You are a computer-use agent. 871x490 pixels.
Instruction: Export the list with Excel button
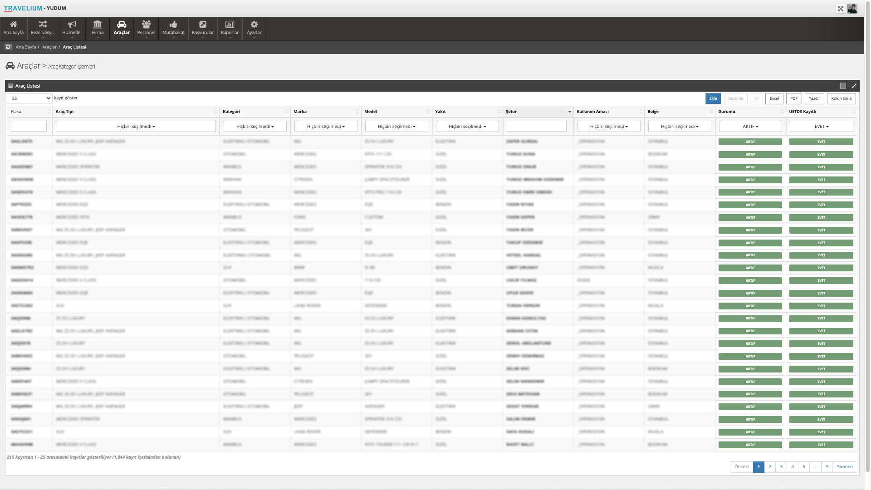coord(774,98)
